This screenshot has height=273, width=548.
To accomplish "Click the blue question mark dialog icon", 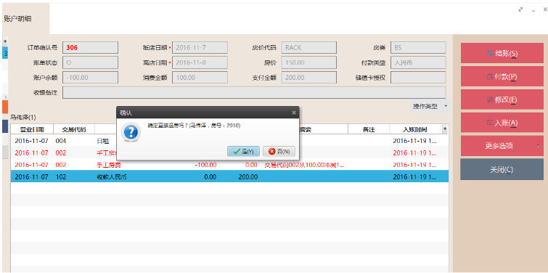I will pyautogui.click(x=131, y=132).
